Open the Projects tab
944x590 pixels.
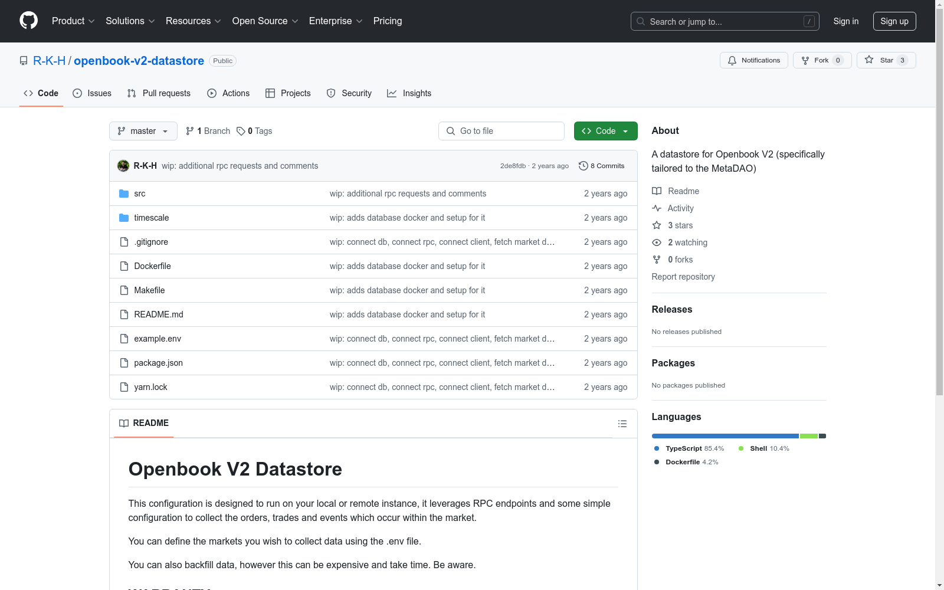(x=288, y=93)
